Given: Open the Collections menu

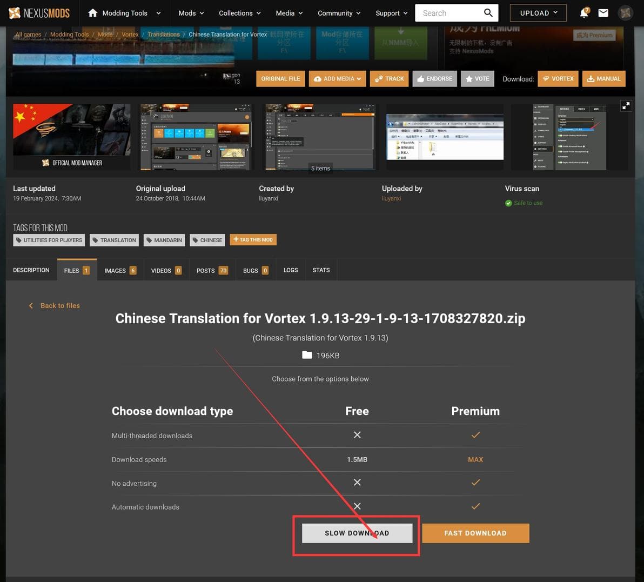Looking at the screenshot, I should (x=239, y=13).
